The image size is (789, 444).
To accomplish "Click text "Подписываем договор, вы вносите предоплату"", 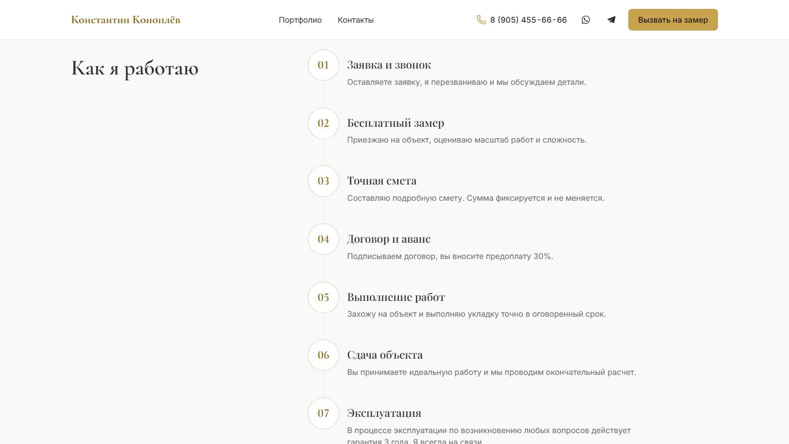I will coord(439,257).
